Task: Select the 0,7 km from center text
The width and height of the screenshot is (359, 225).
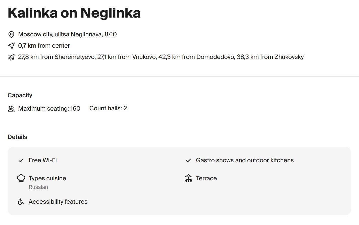Action: 44,46
